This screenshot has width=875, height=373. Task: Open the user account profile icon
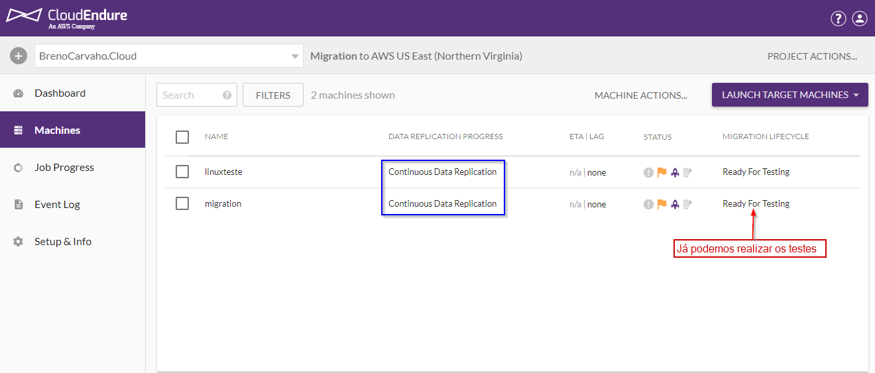tap(859, 19)
